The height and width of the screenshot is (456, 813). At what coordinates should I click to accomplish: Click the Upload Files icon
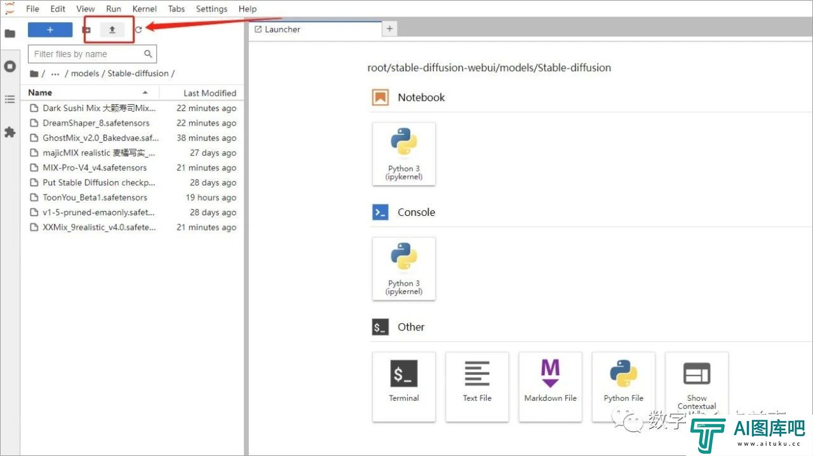[112, 30]
